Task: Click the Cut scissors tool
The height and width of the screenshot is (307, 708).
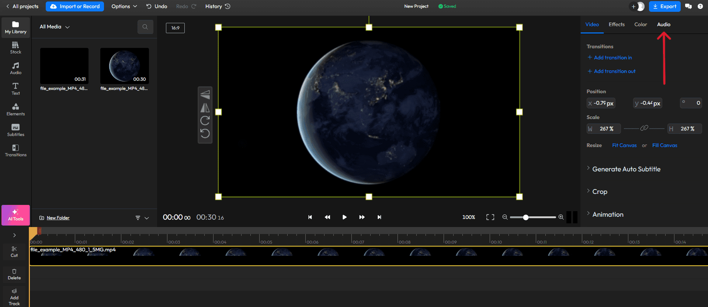Action: [x=14, y=252]
